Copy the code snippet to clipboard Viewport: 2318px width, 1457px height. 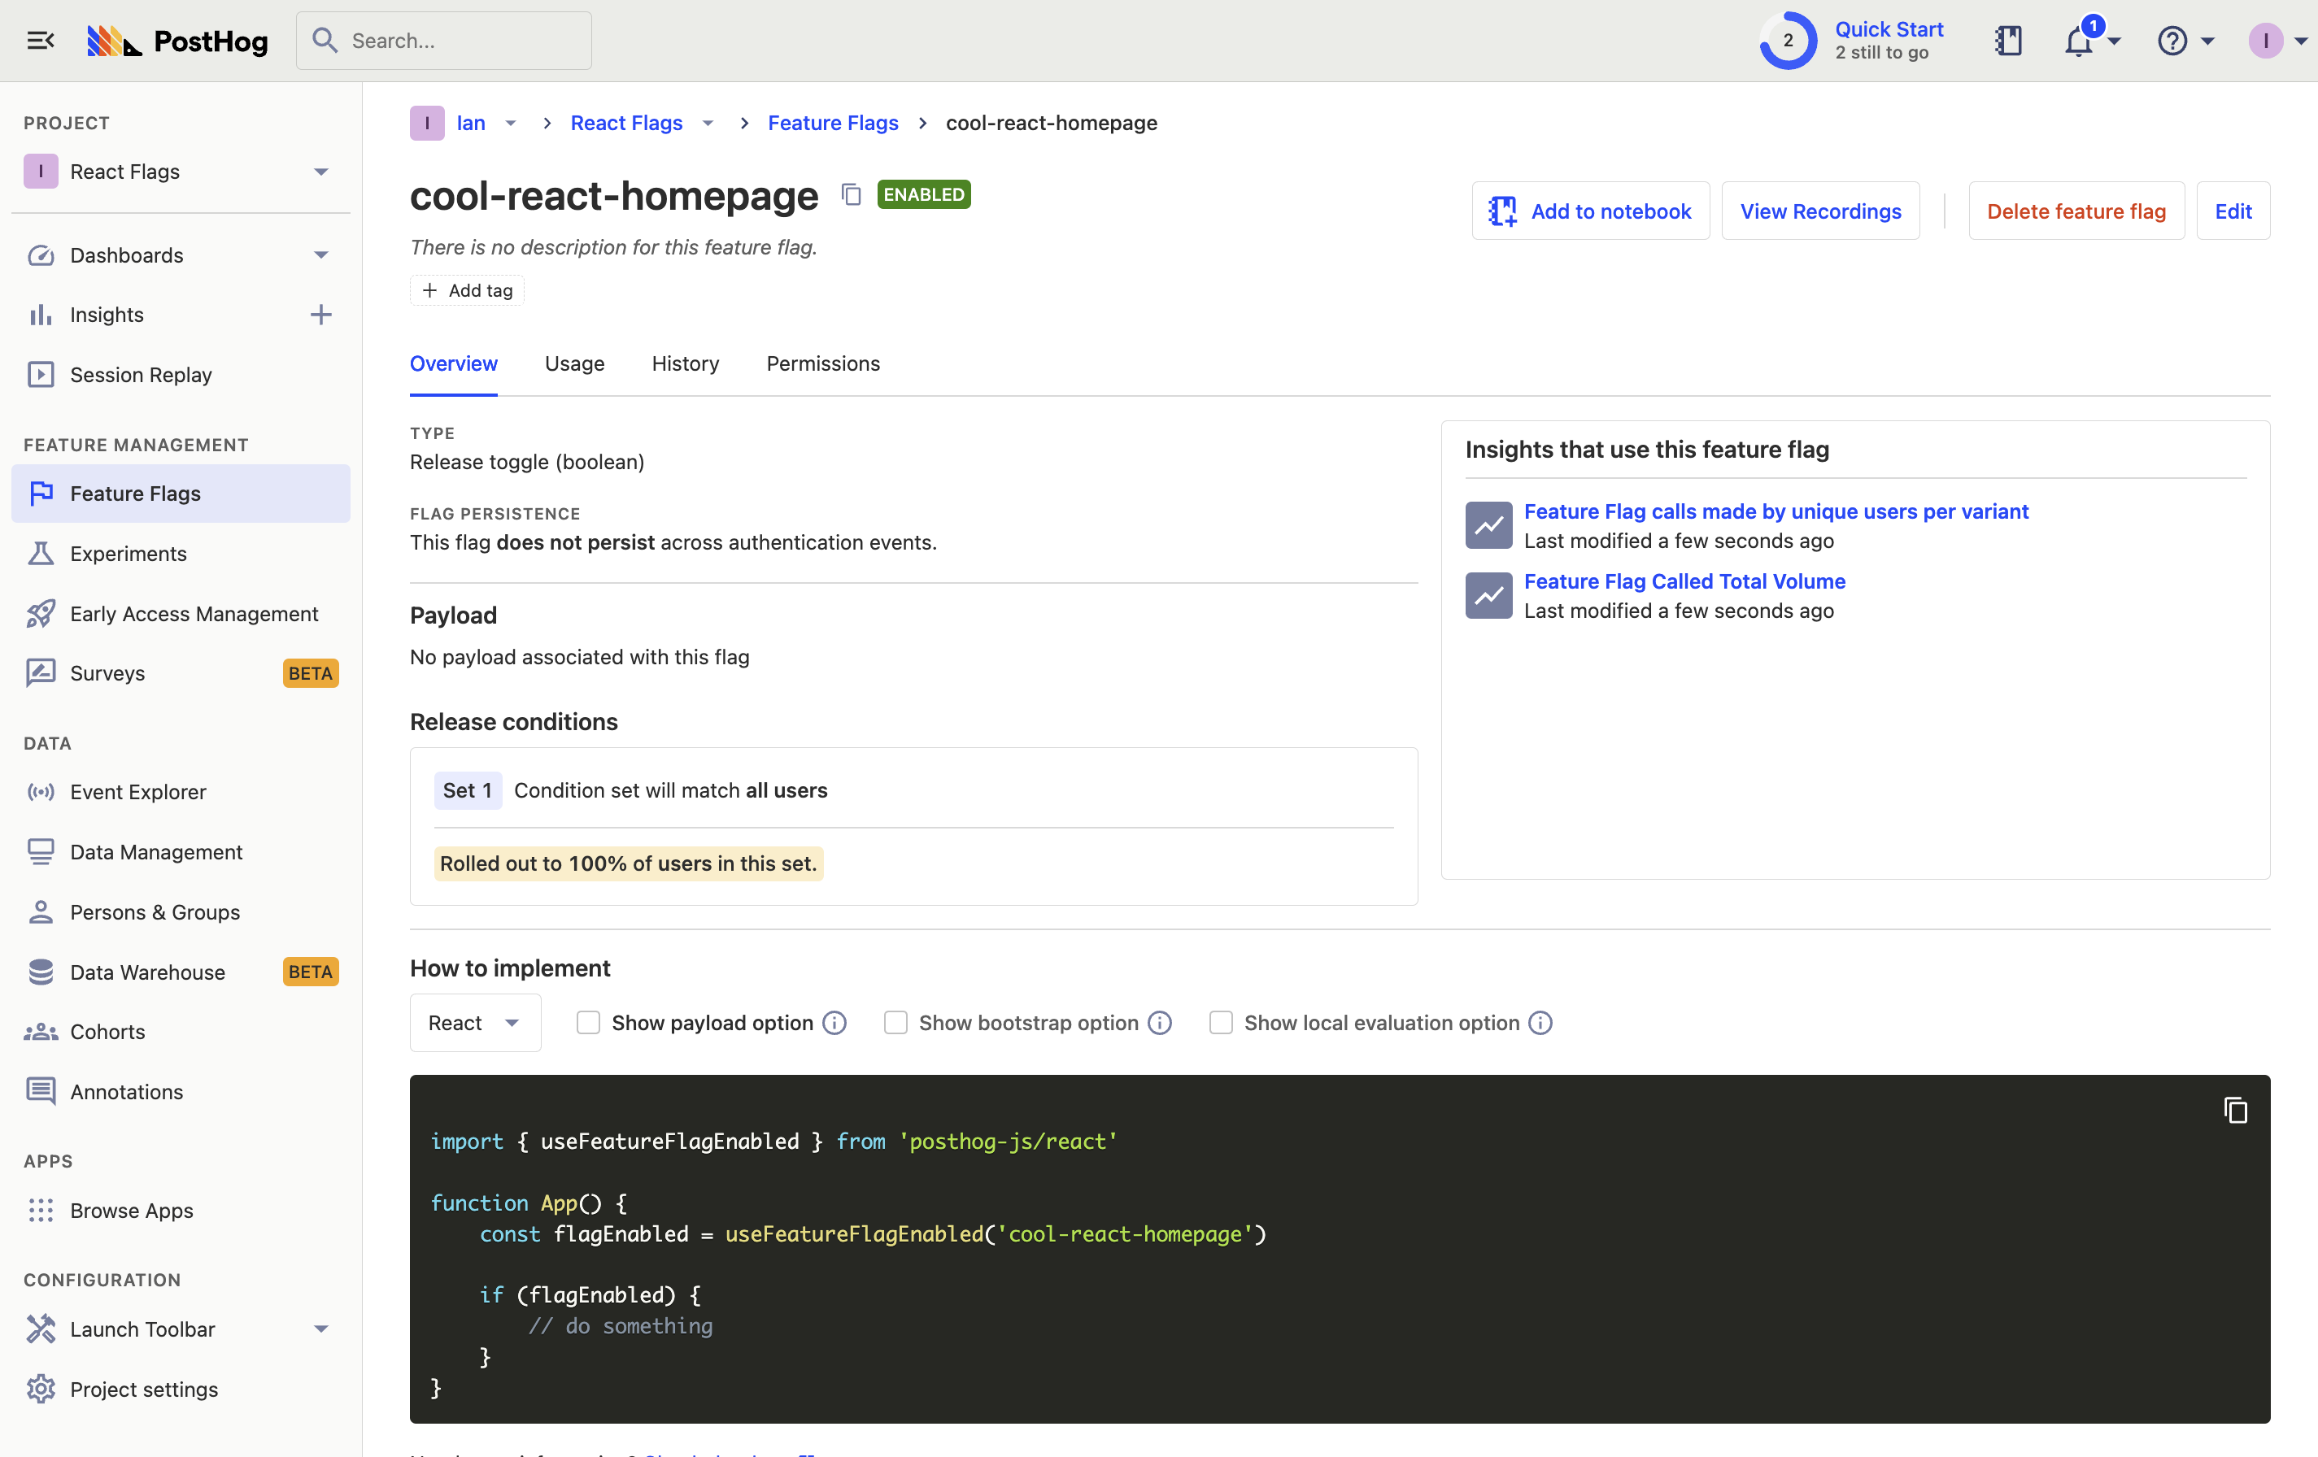[x=2235, y=1111]
